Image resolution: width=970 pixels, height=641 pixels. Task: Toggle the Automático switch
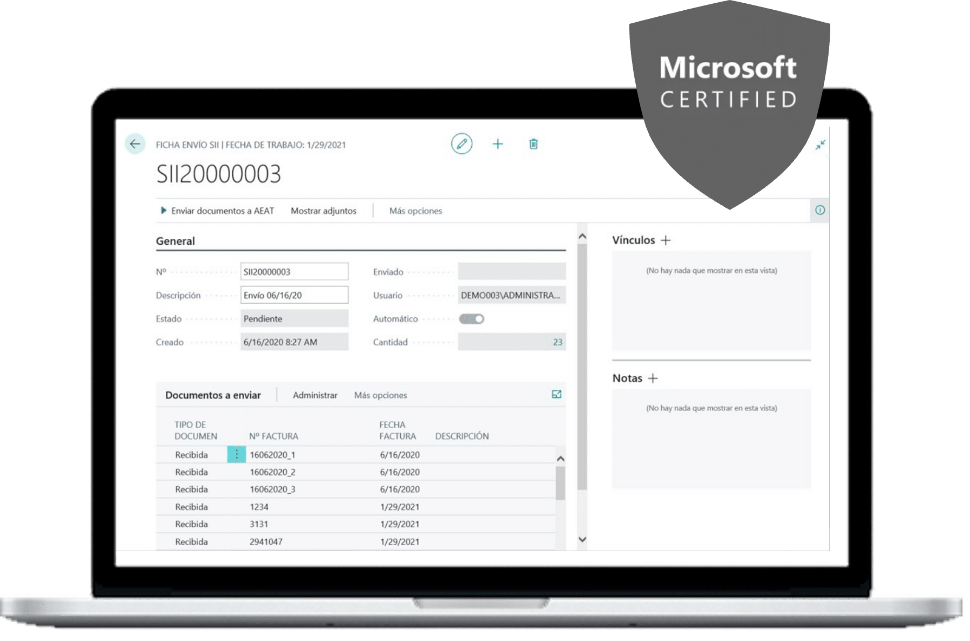pyautogui.click(x=471, y=319)
